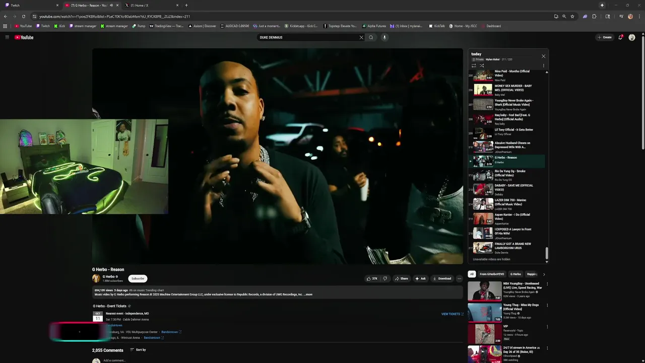Open comments 'Sort by' dropdown
This screenshot has height=363, width=645.
(x=138, y=350)
